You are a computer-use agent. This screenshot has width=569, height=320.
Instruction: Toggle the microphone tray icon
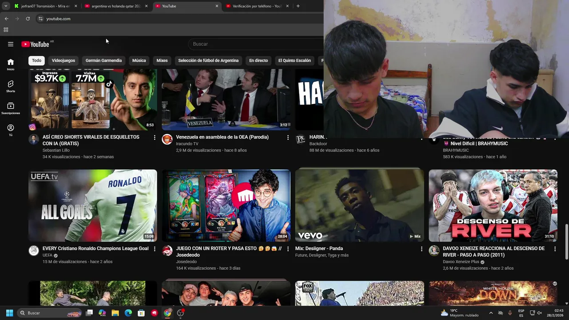click(x=510, y=313)
